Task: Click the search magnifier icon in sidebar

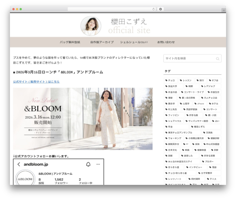Action: [x=218, y=59]
